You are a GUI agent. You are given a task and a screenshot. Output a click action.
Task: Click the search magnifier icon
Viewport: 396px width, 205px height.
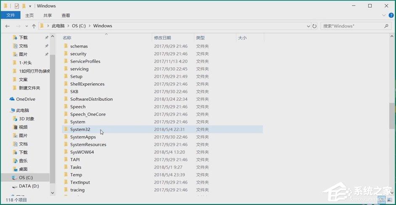386,26
